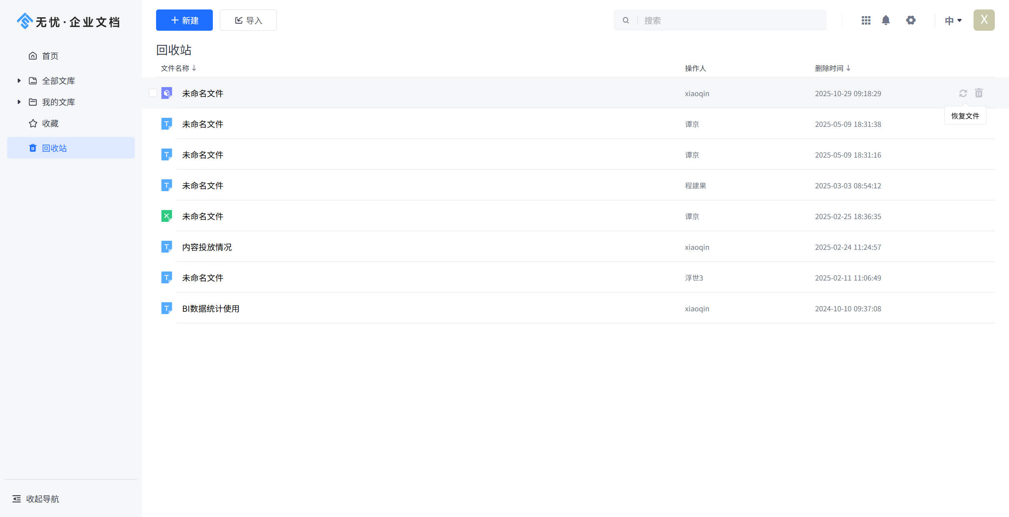
Task: Click the permanently delete trash icon
Action: coord(979,93)
